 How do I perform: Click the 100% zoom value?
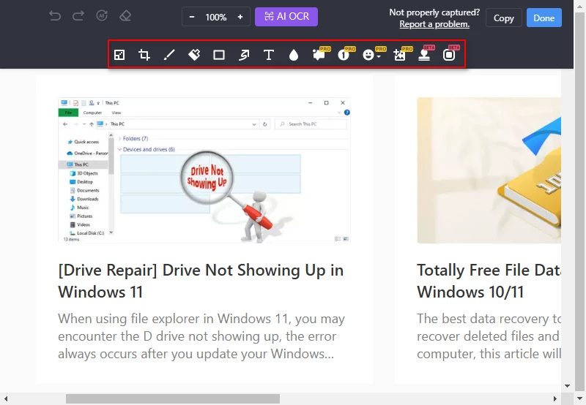tap(216, 17)
